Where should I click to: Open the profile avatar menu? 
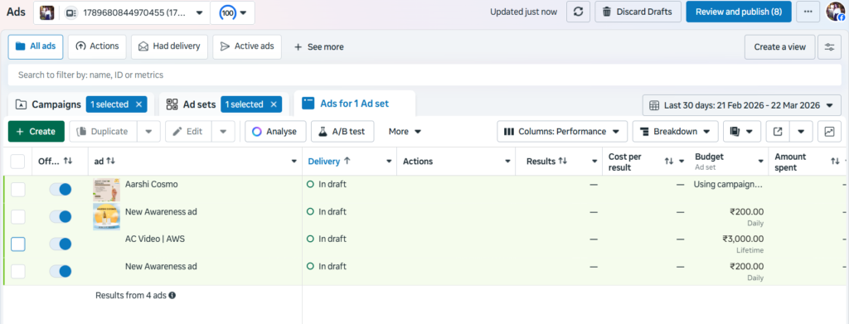[x=836, y=12]
